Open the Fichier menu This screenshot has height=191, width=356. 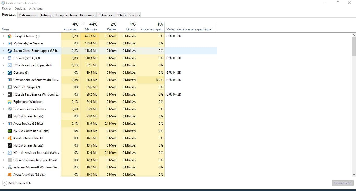(7, 9)
